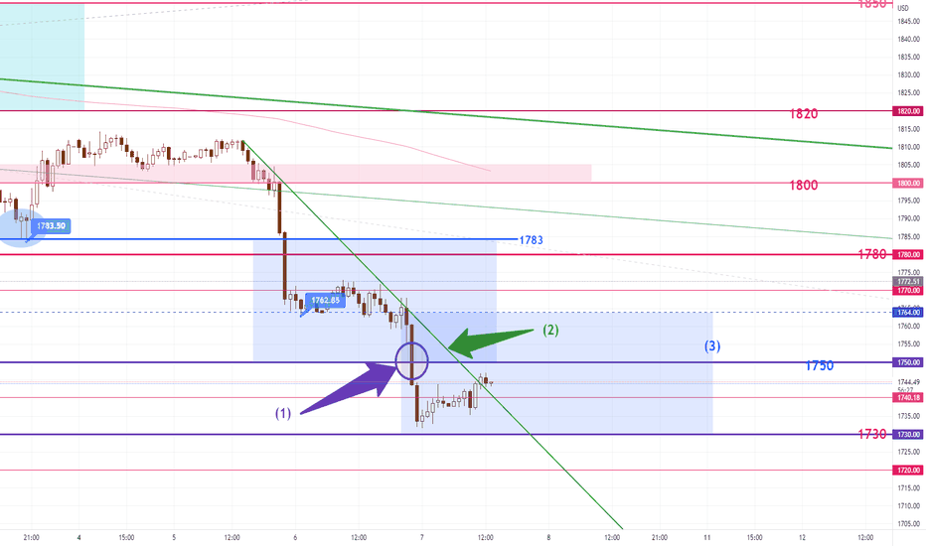Select the 1762.85 price callout label
926x546 pixels.
(x=326, y=301)
